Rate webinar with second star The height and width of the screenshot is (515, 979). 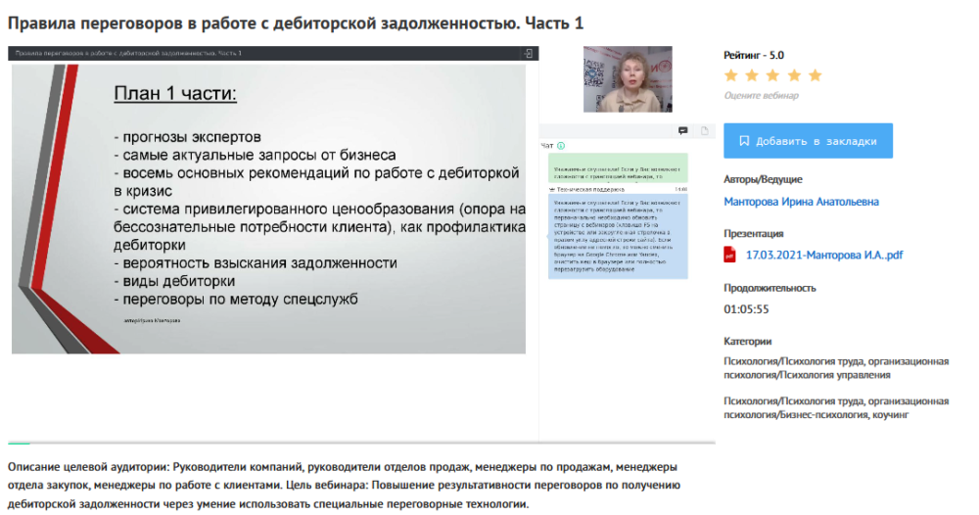click(752, 76)
